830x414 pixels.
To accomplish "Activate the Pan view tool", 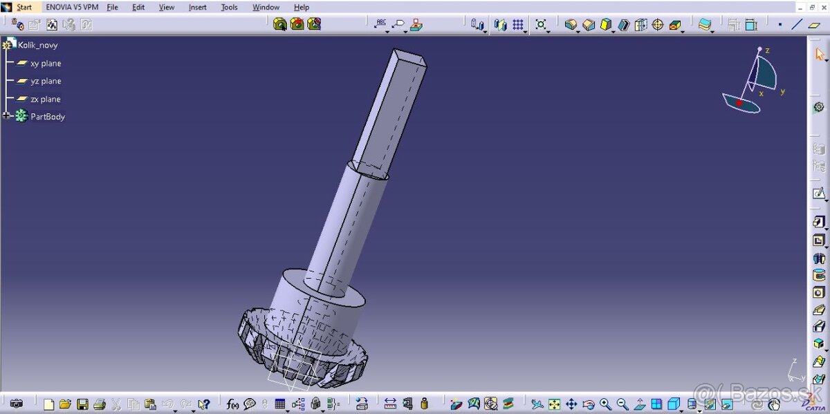I will click(x=571, y=404).
